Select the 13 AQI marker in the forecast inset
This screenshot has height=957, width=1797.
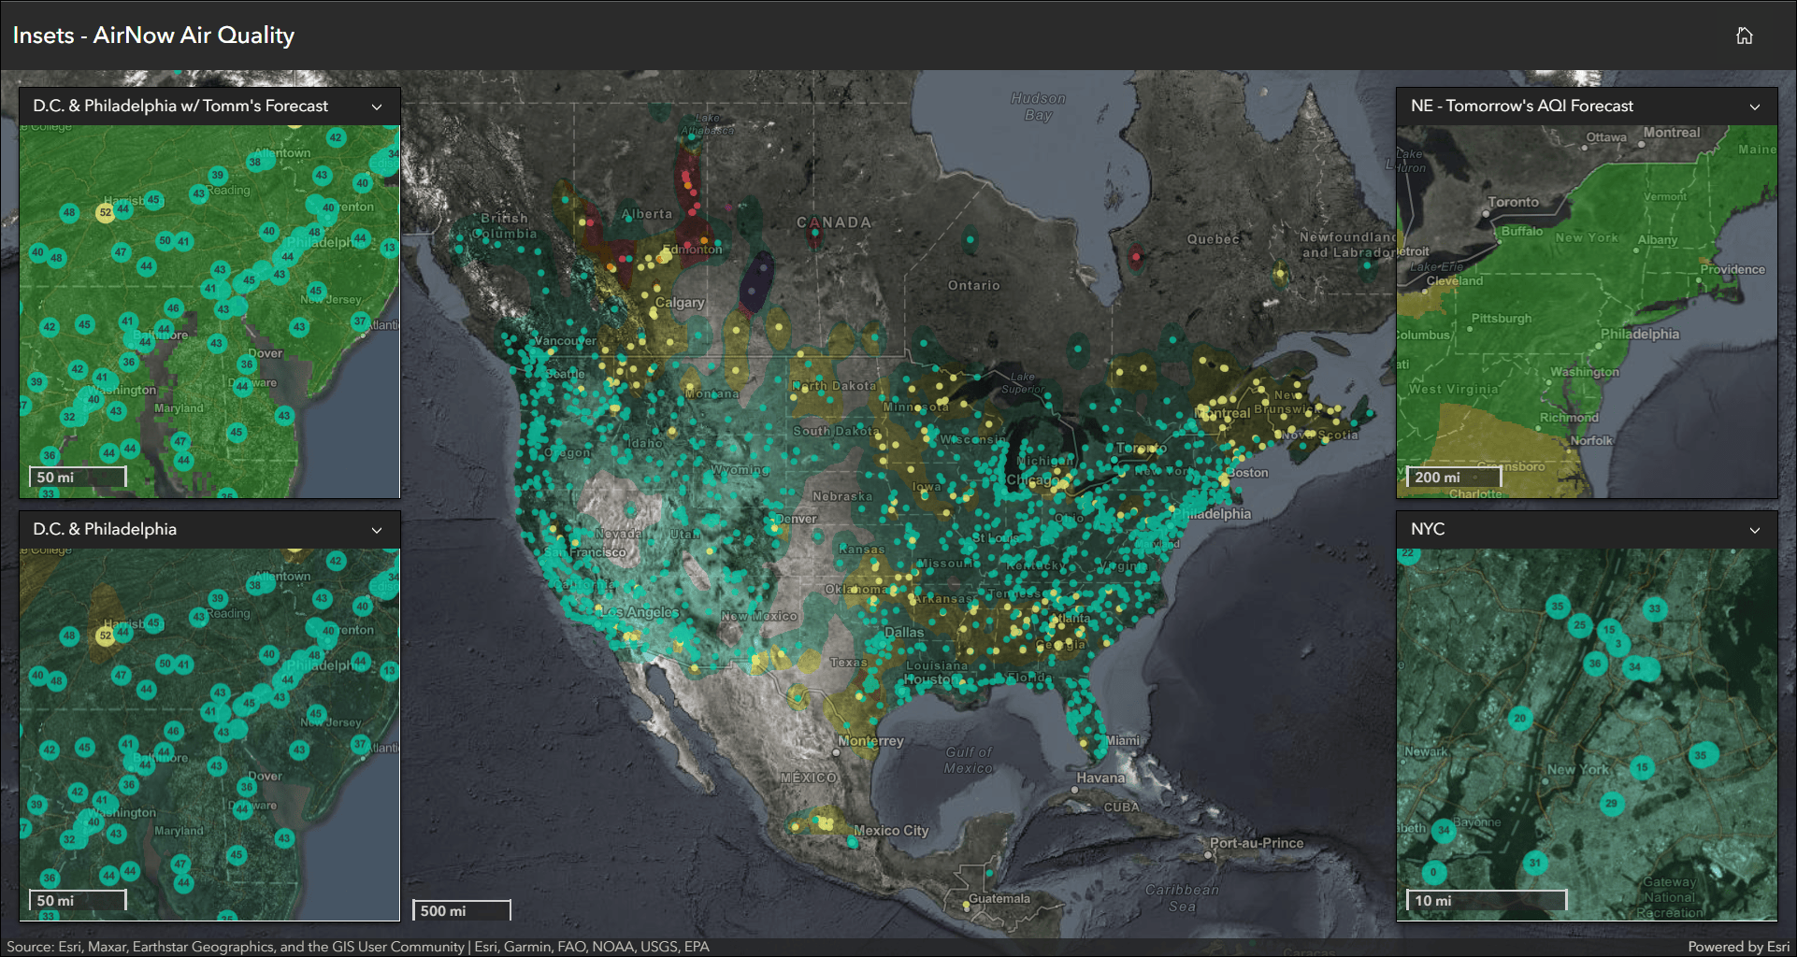[390, 248]
